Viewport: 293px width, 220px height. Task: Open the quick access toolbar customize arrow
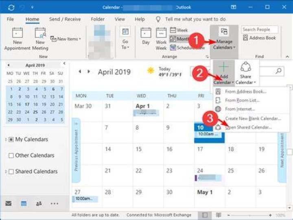32,7
